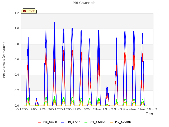Viewport: 169px width, 127px height.
Task: Click the Nov 3 x-axis tick label
Action: (x=118, y=109)
